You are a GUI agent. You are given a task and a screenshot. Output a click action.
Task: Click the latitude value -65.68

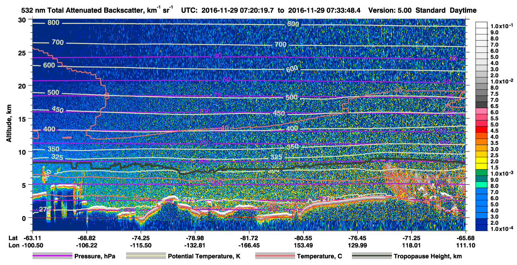click(x=465, y=238)
